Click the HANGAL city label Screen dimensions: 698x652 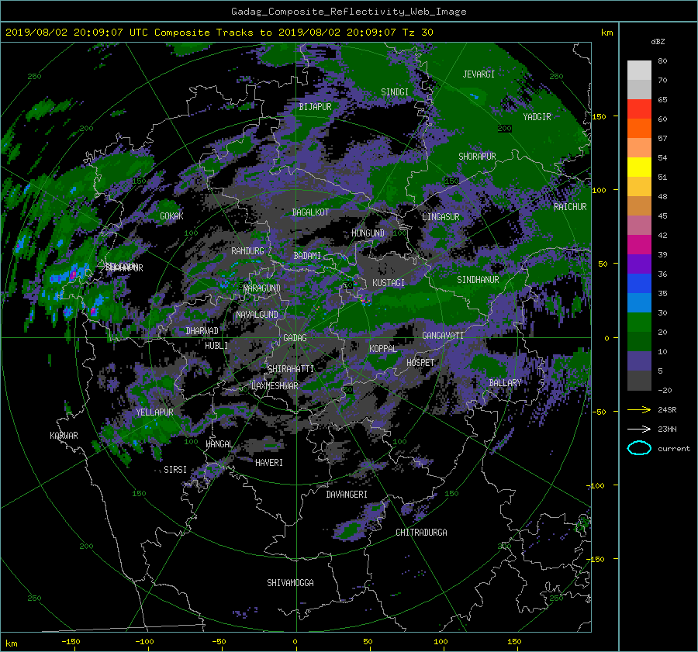pyautogui.click(x=219, y=444)
